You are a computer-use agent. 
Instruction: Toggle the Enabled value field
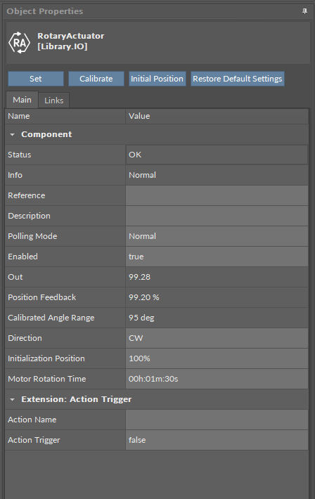217,257
